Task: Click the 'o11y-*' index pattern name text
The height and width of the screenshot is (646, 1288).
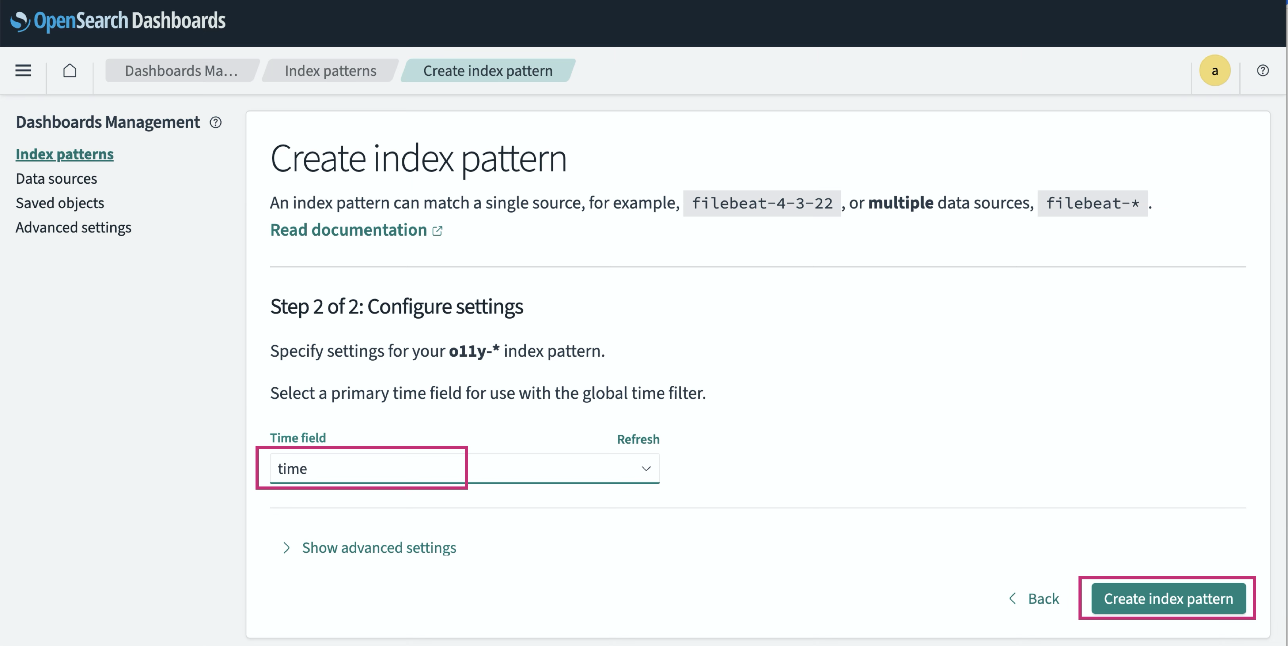Action: point(474,351)
